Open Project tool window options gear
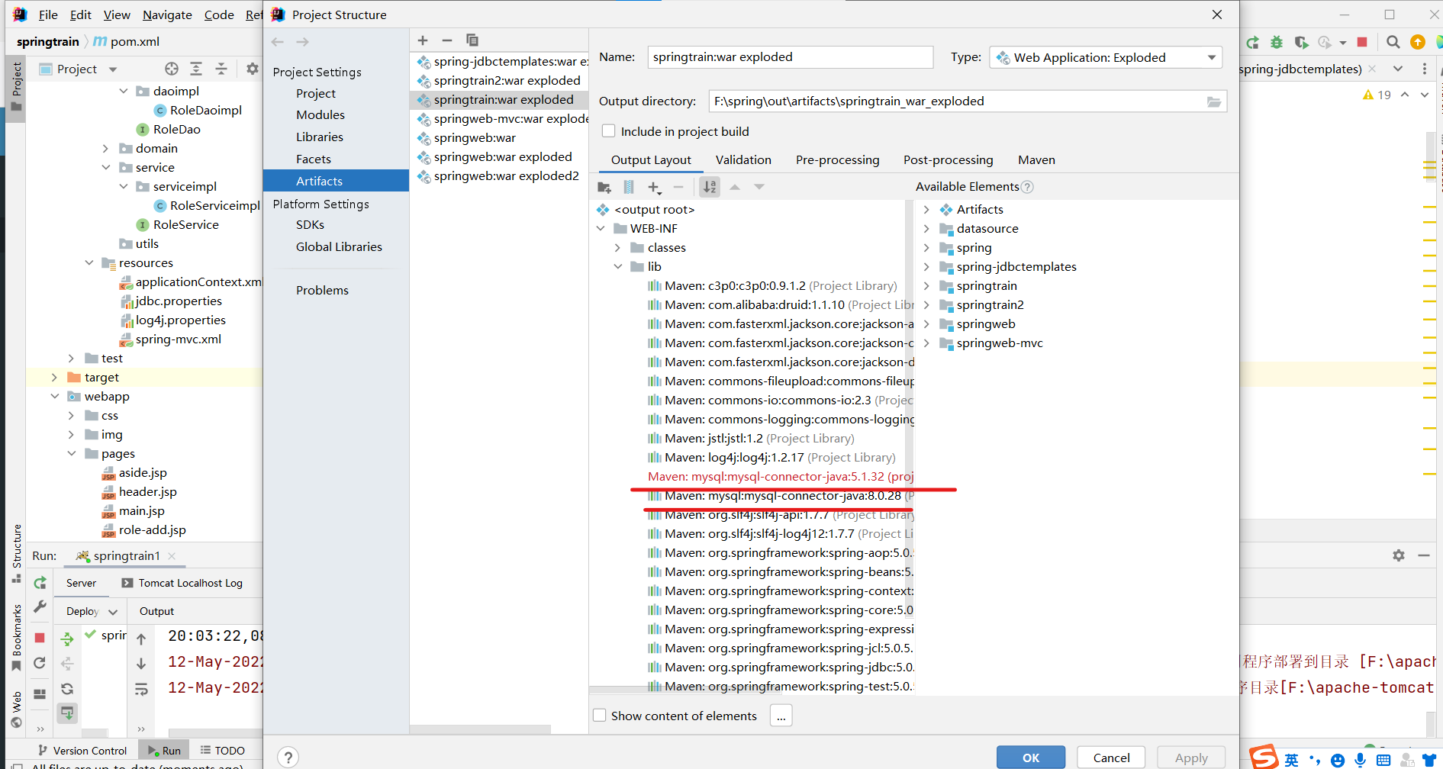This screenshot has width=1443, height=769. point(252,69)
